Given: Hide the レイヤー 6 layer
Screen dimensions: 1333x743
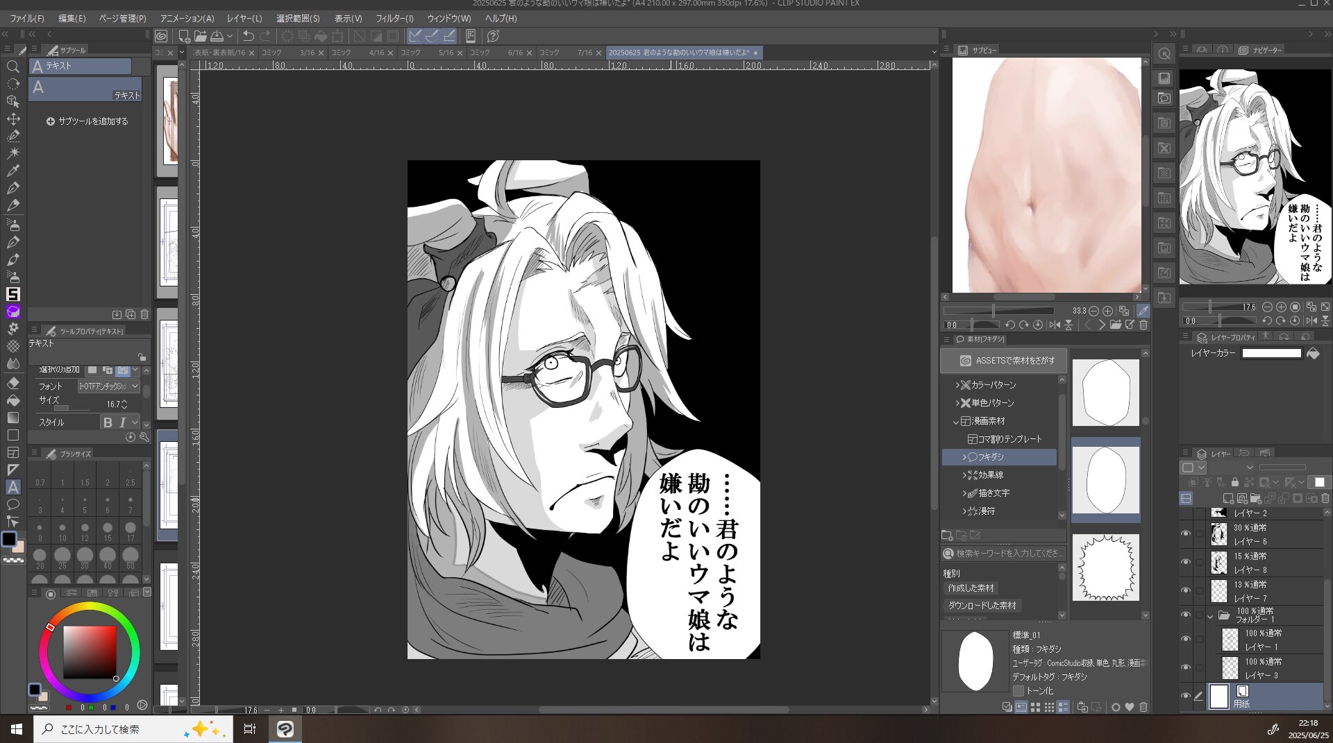Looking at the screenshot, I should point(1186,533).
